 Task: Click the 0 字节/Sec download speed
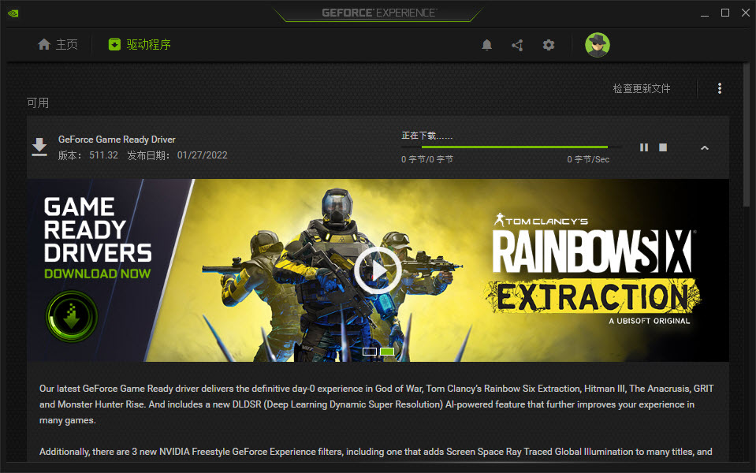click(x=588, y=159)
